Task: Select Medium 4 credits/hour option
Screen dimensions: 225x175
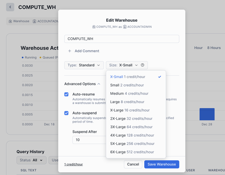Action: [136, 94]
